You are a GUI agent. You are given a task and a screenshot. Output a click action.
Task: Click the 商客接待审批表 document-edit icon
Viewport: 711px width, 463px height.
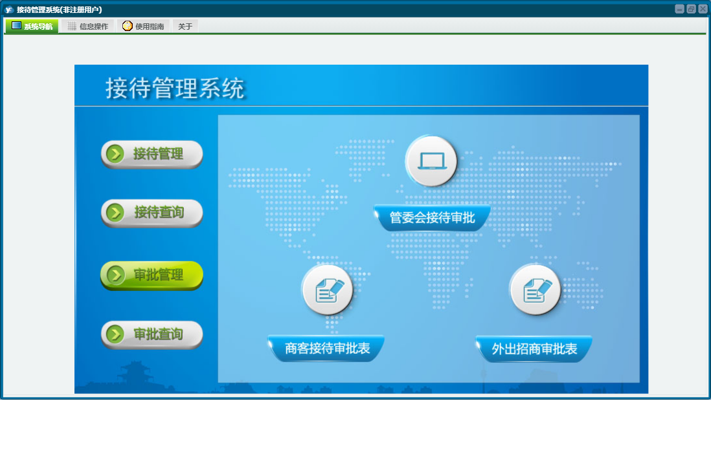click(328, 290)
